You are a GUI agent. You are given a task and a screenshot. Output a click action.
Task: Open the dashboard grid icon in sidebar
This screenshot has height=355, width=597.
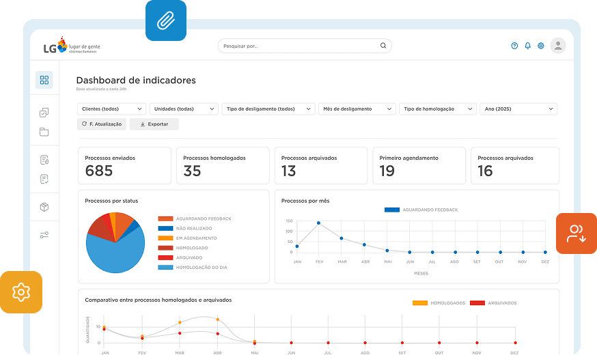coord(44,80)
